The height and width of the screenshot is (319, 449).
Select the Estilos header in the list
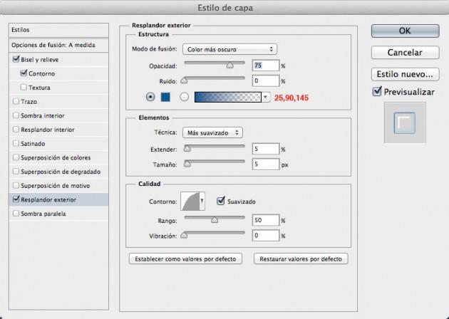coord(58,30)
